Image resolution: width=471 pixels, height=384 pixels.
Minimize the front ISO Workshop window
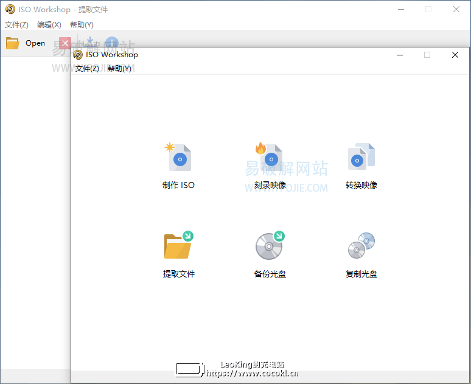400,55
